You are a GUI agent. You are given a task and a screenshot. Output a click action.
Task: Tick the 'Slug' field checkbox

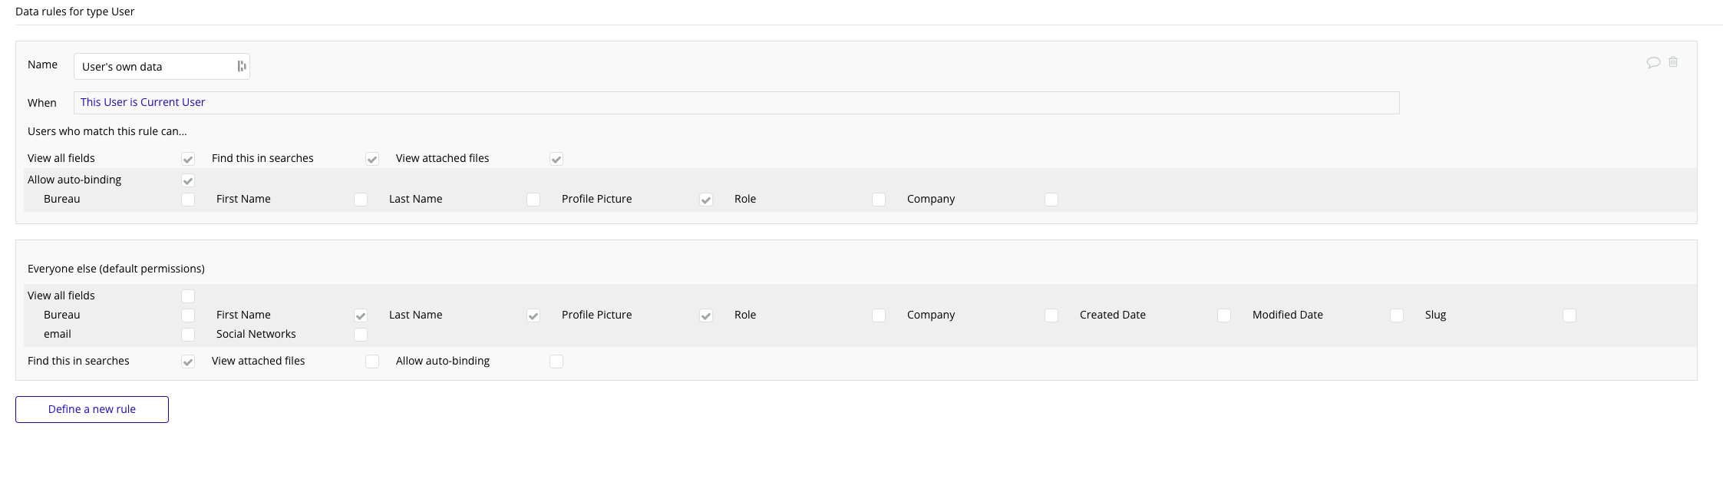[1570, 315]
